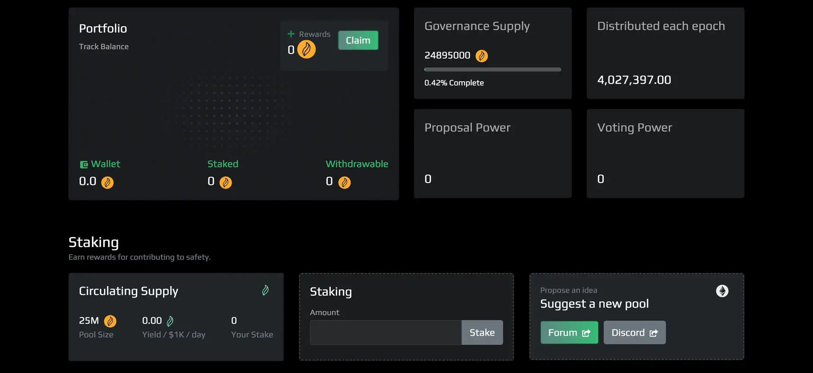Click the Ethereum icon in the pool card
The width and height of the screenshot is (813, 373).
722,291
